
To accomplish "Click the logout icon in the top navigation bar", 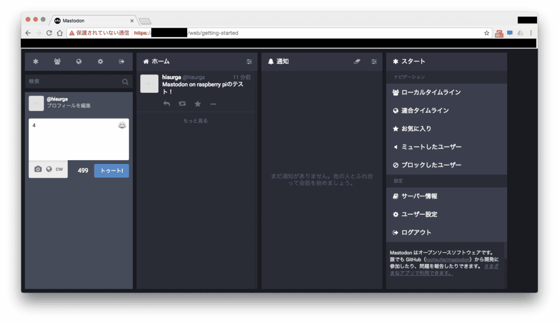I will coord(122,62).
